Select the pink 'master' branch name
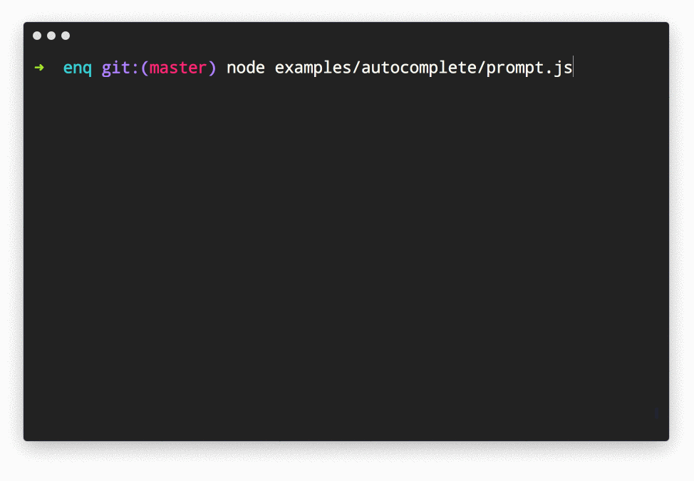Screen dimensions: 694x481 coord(178,68)
